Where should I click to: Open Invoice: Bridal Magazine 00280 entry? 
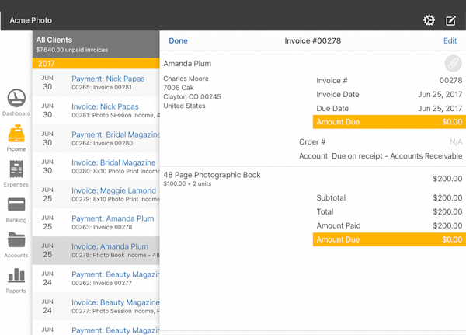pos(96,166)
